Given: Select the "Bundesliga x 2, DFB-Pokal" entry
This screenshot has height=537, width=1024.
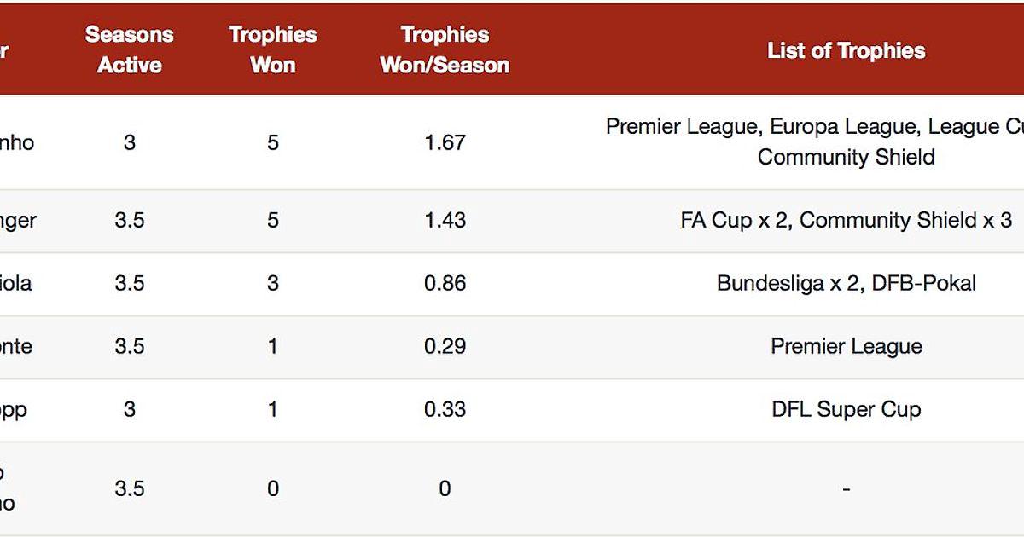Looking at the screenshot, I should [846, 284].
